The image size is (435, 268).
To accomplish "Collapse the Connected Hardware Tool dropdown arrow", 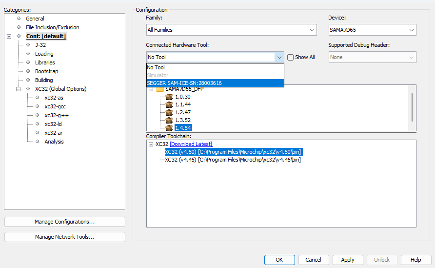I will pyautogui.click(x=279, y=57).
